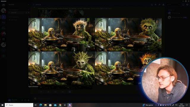This screenshot has width=190, height=107.
Task: Click the Discord search field in the header
Action: (x=173, y=5)
